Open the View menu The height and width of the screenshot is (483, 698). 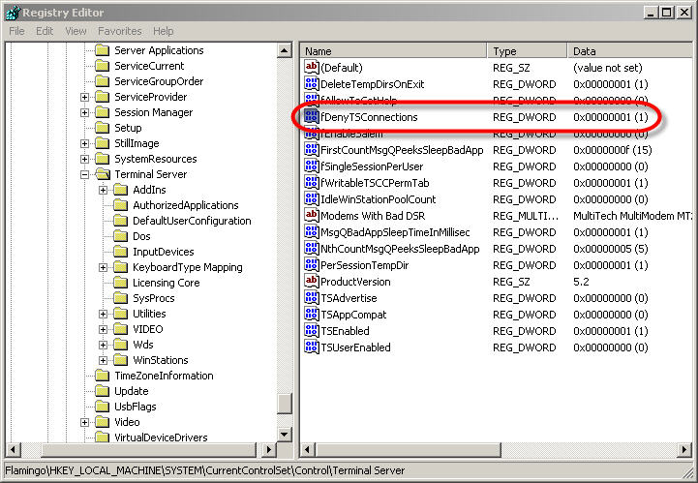(x=76, y=31)
